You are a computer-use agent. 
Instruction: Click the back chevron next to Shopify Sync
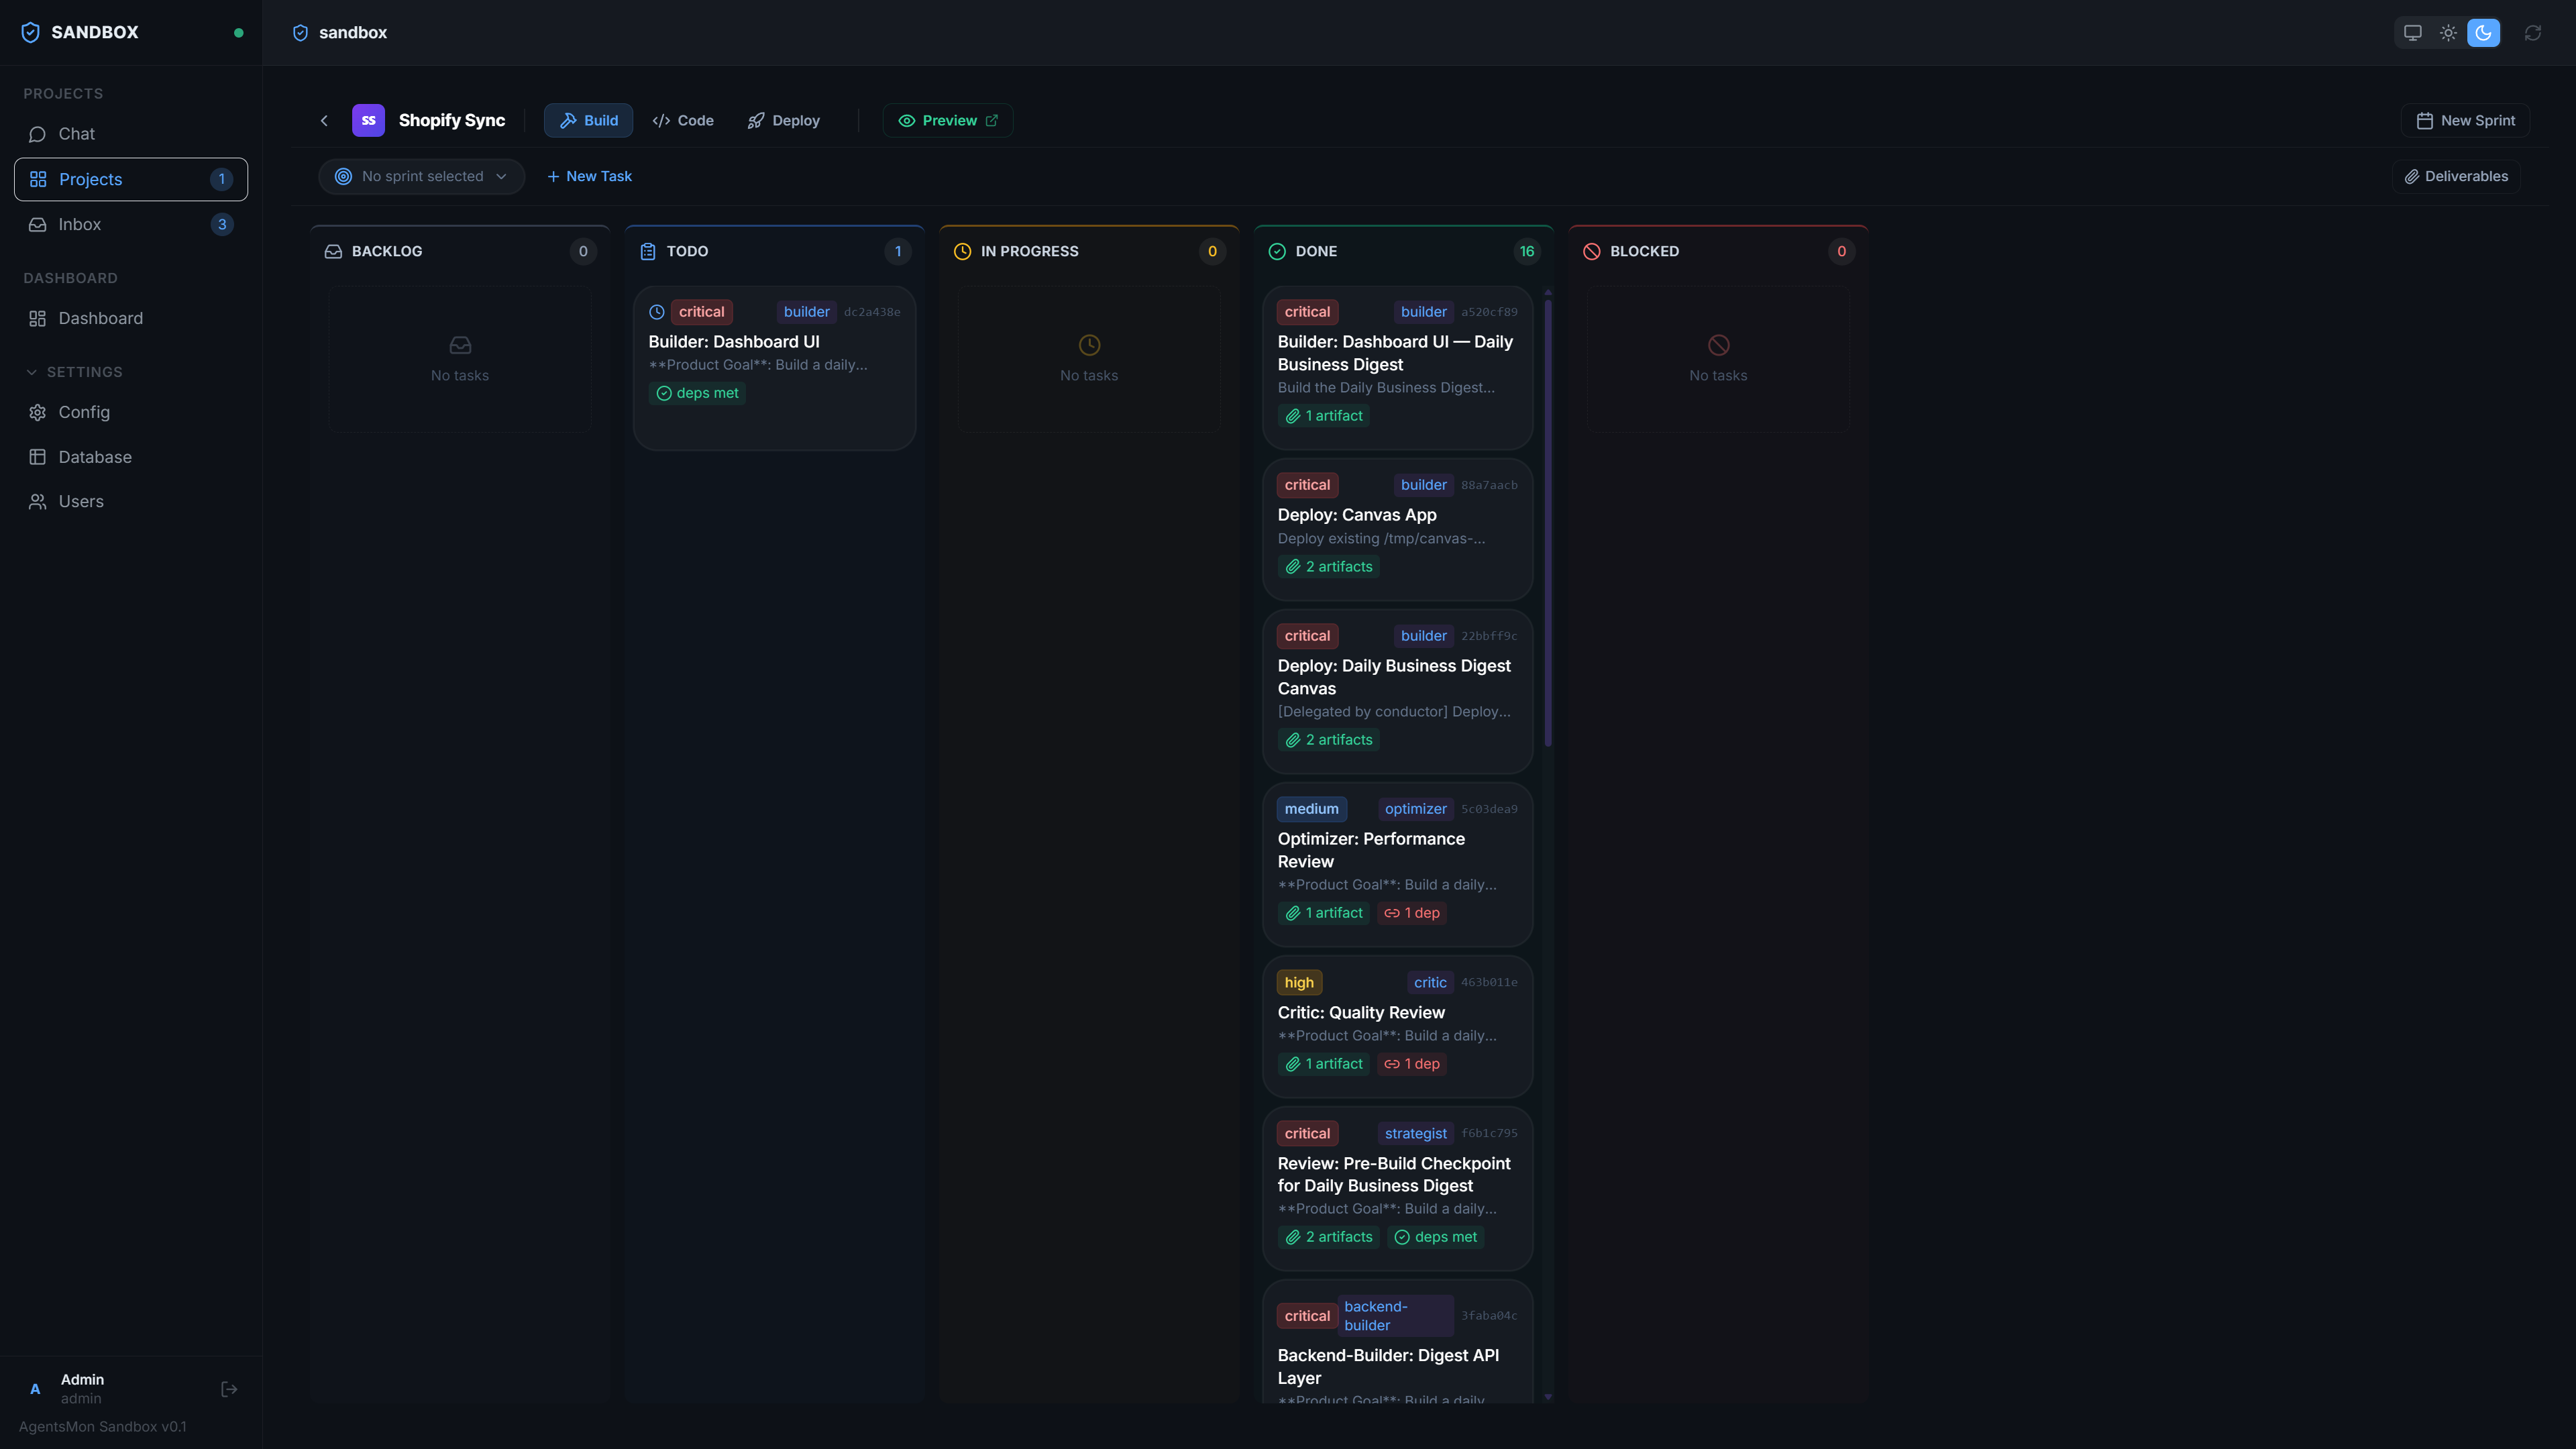[x=324, y=120]
